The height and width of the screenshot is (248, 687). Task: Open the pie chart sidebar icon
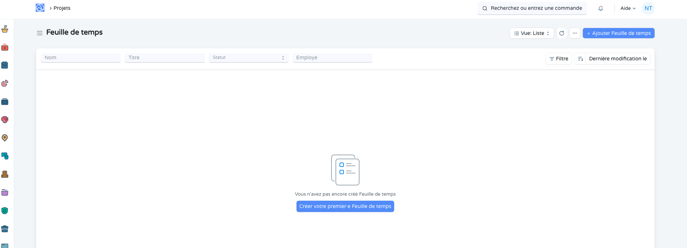click(x=5, y=83)
